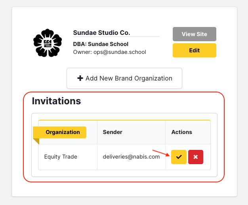Click the Sender column header
This screenshot has height=205, width=248.
(113, 132)
